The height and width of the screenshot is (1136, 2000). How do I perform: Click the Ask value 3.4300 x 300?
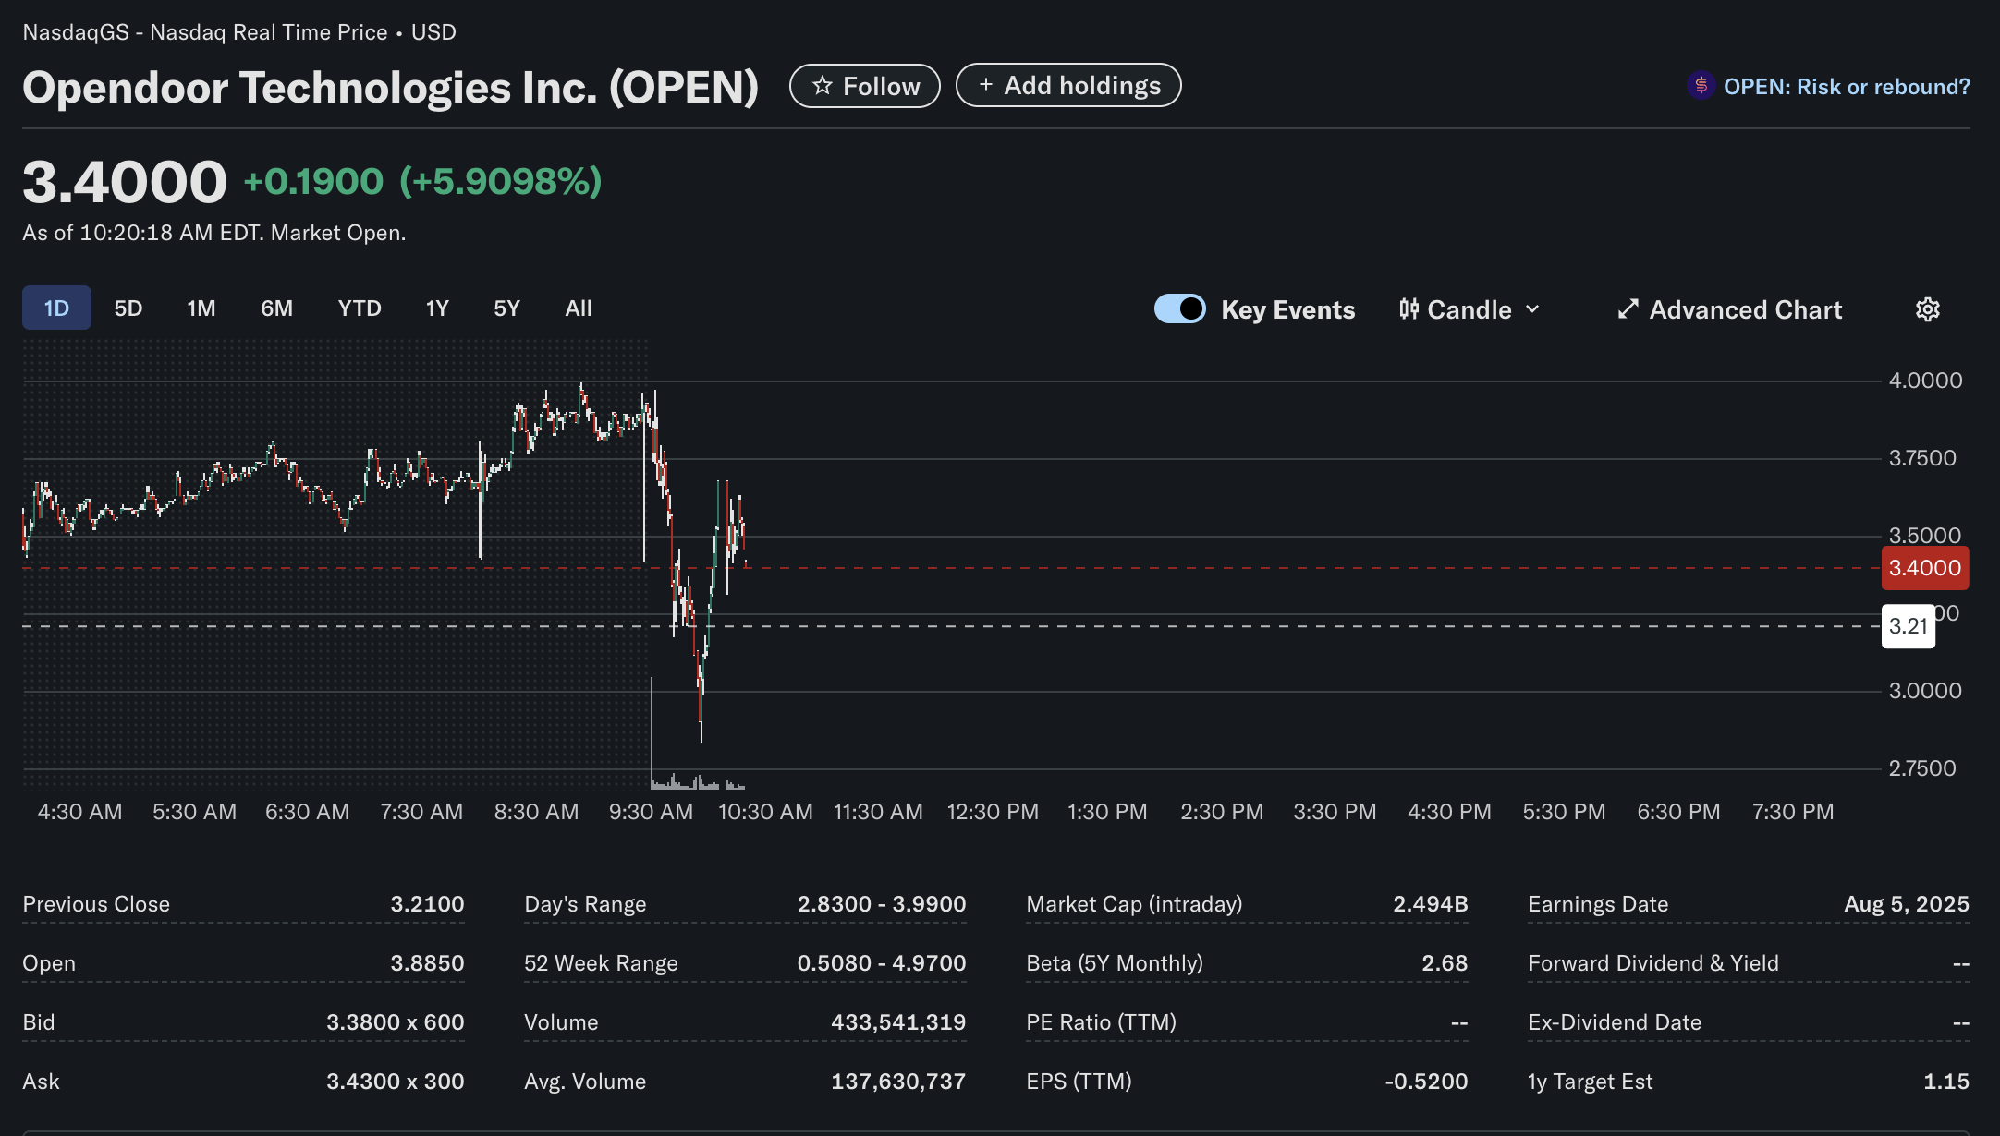click(396, 1082)
